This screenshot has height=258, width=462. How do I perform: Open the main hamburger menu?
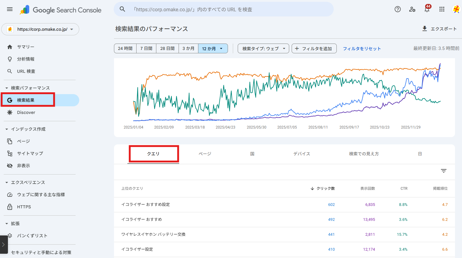10,9
